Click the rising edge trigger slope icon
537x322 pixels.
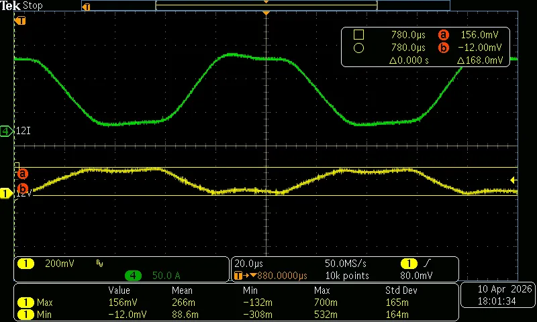(x=427, y=263)
